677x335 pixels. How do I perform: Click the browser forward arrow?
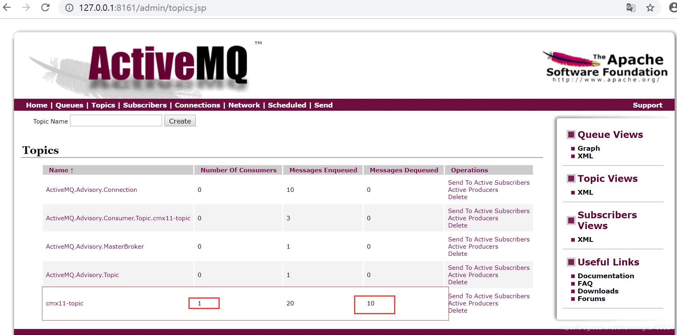click(x=26, y=8)
